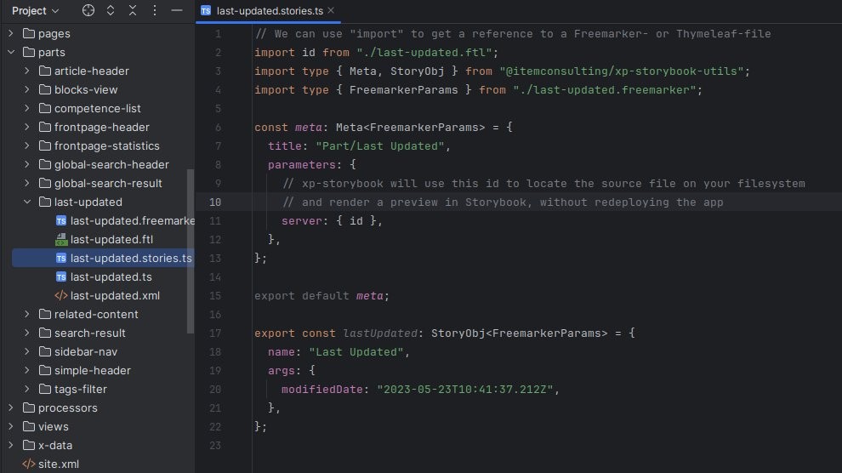This screenshot has width=842, height=473.
Task: Expand the simple-header folder
Action: pyautogui.click(x=27, y=370)
